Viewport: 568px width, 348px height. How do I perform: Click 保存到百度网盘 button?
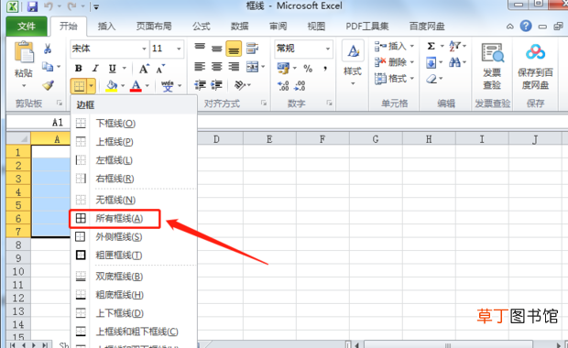coord(535,67)
